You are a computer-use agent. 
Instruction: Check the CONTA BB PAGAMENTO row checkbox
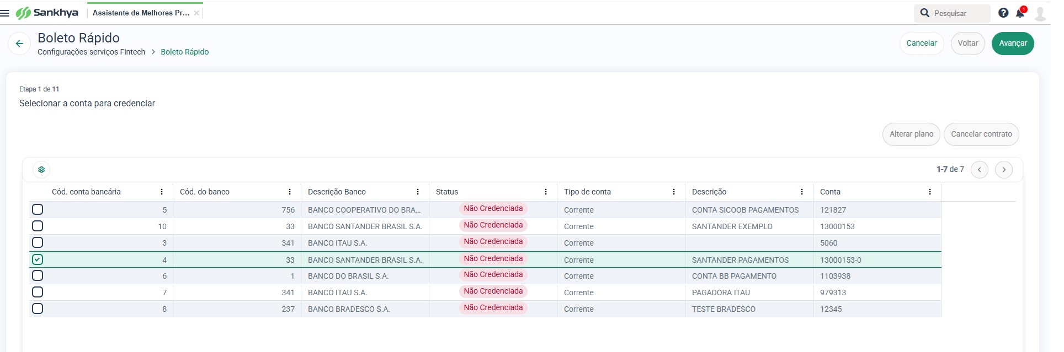tap(38, 275)
